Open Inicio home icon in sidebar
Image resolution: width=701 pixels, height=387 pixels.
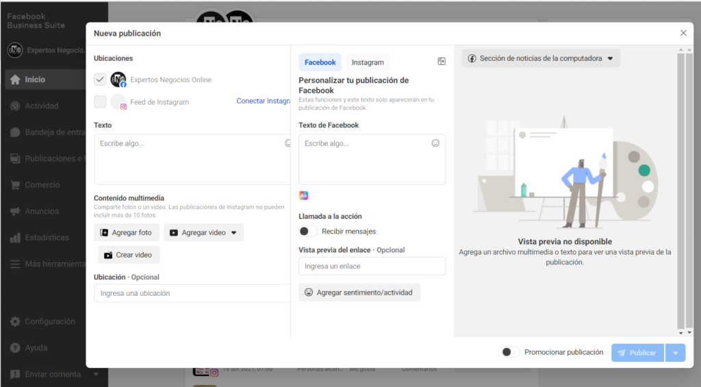[15, 79]
